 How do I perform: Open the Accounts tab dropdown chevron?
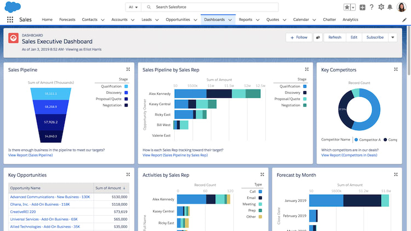click(x=133, y=20)
